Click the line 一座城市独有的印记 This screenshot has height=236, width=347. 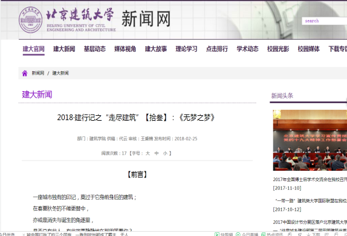click(84, 197)
